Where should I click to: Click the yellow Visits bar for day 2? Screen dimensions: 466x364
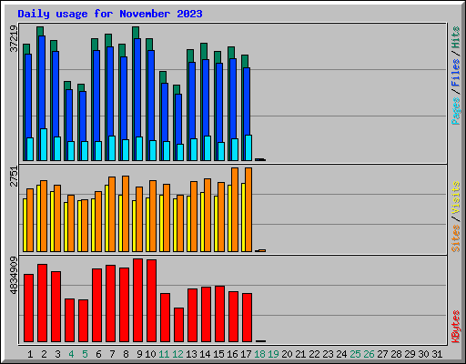point(38,218)
